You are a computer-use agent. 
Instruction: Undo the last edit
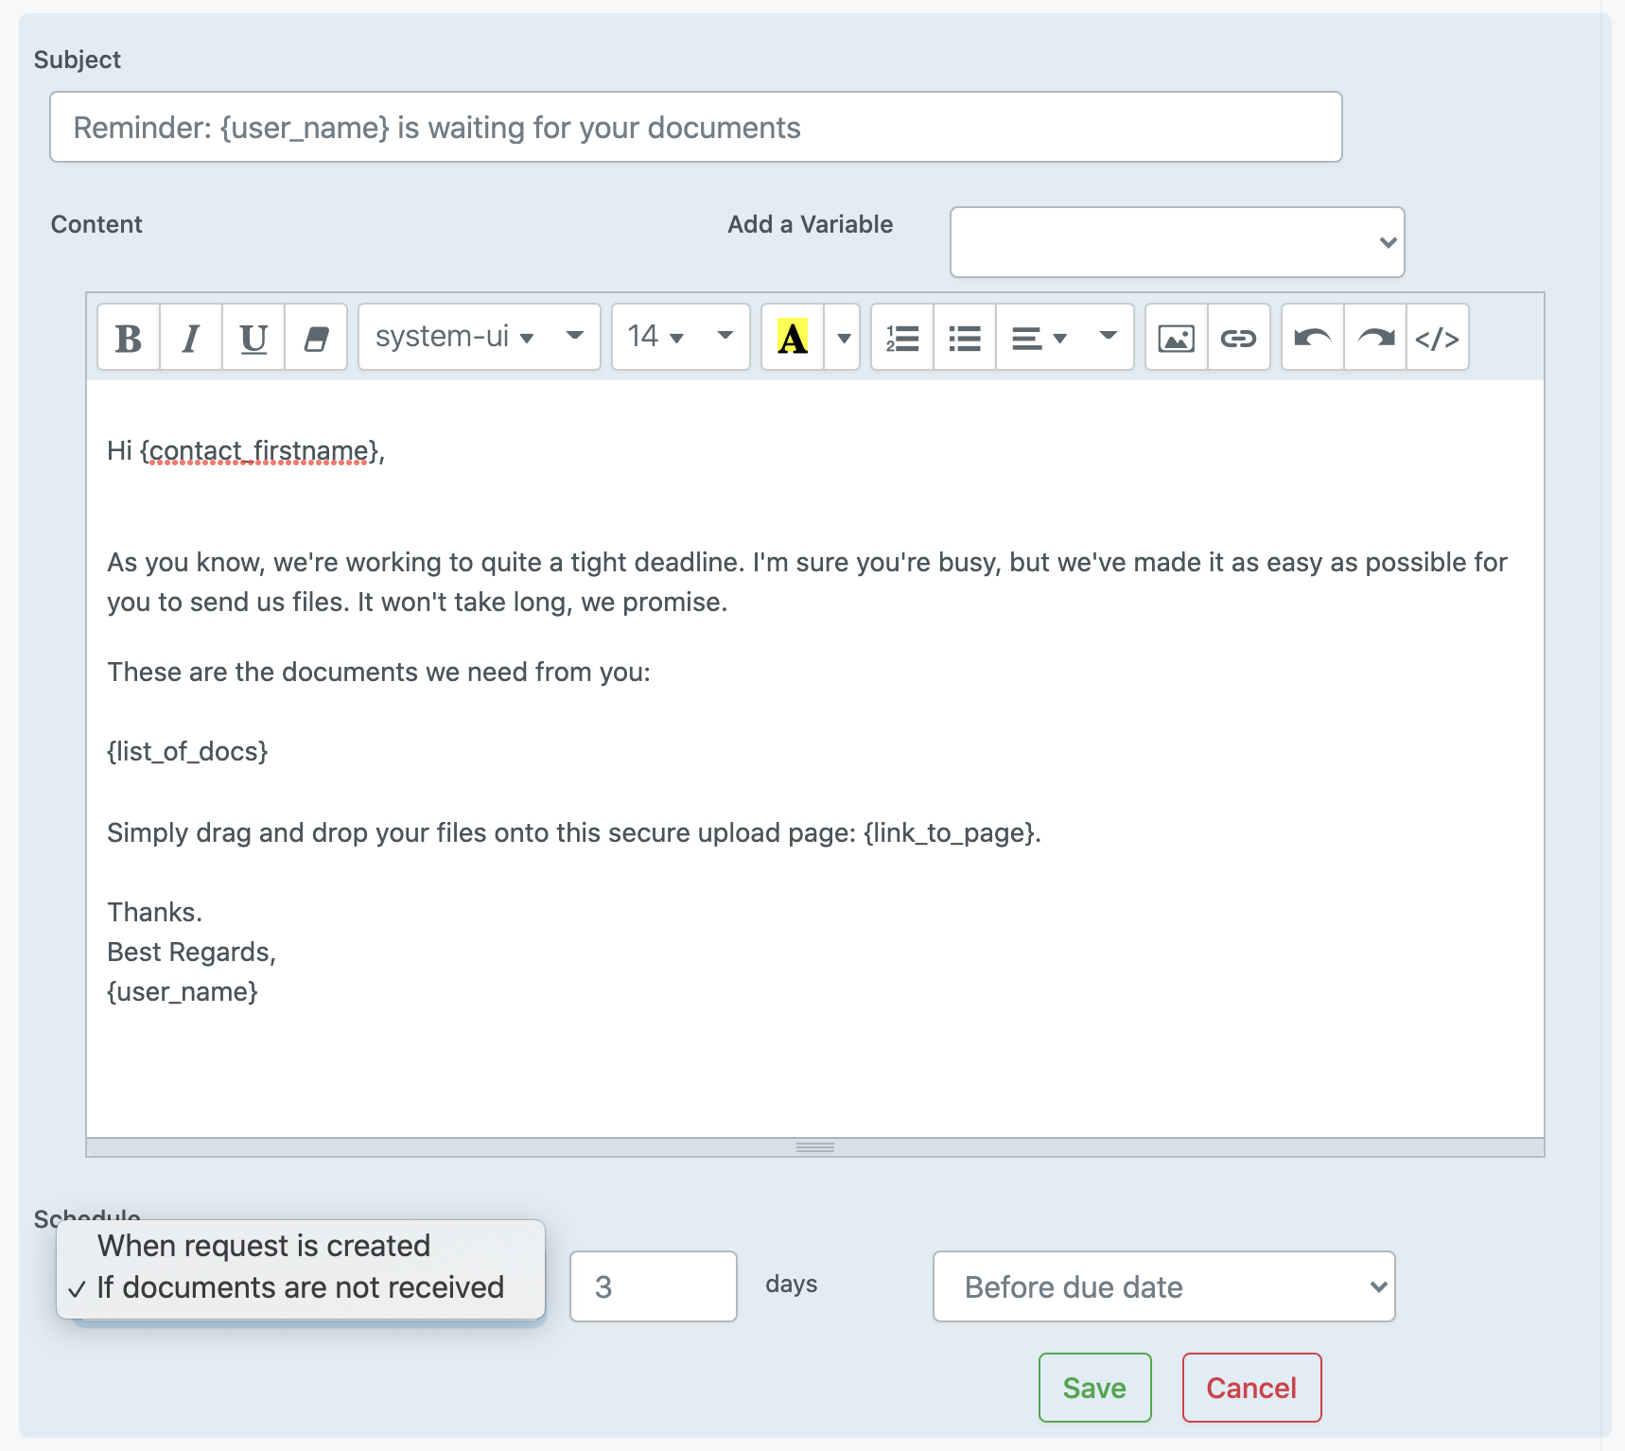coord(1311,337)
